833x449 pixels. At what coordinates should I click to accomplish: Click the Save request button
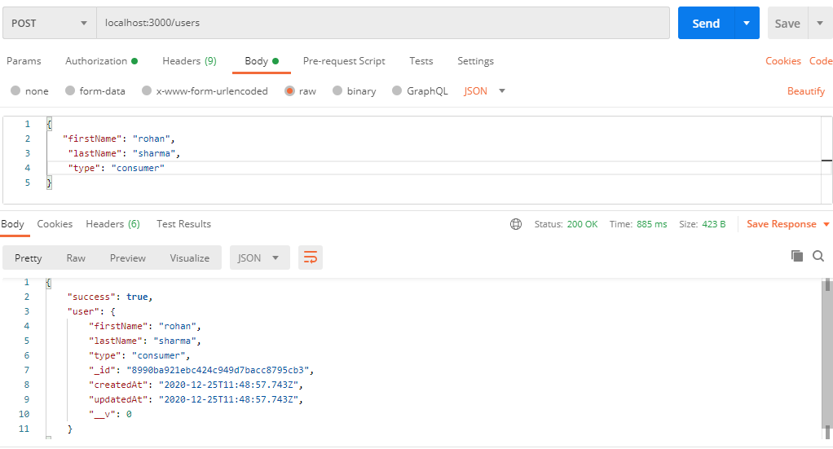tap(787, 24)
